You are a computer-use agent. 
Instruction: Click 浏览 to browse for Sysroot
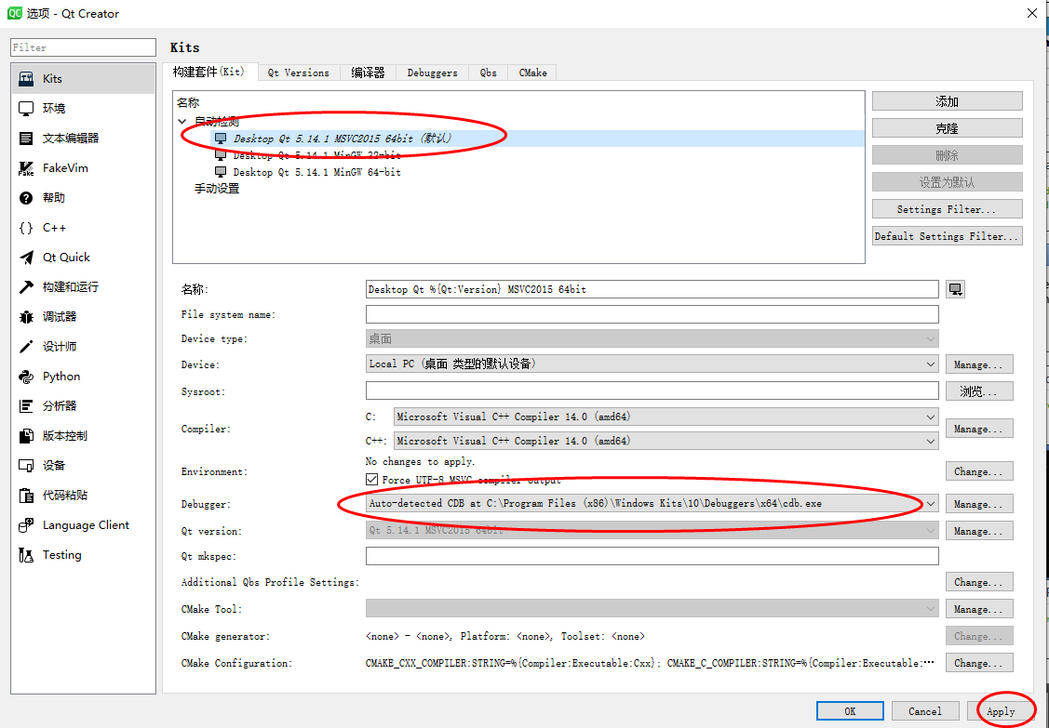(978, 390)
